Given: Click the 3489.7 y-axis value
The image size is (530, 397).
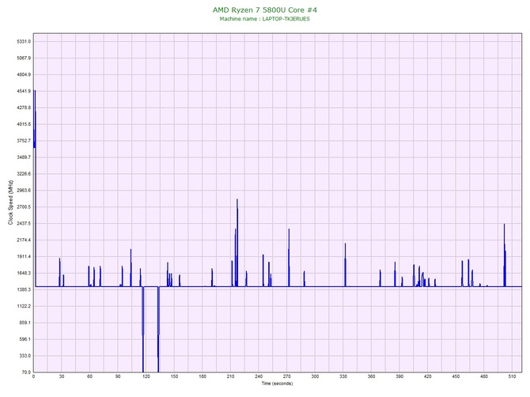Looking at the screenshot, I should click(x=24, y=157).
